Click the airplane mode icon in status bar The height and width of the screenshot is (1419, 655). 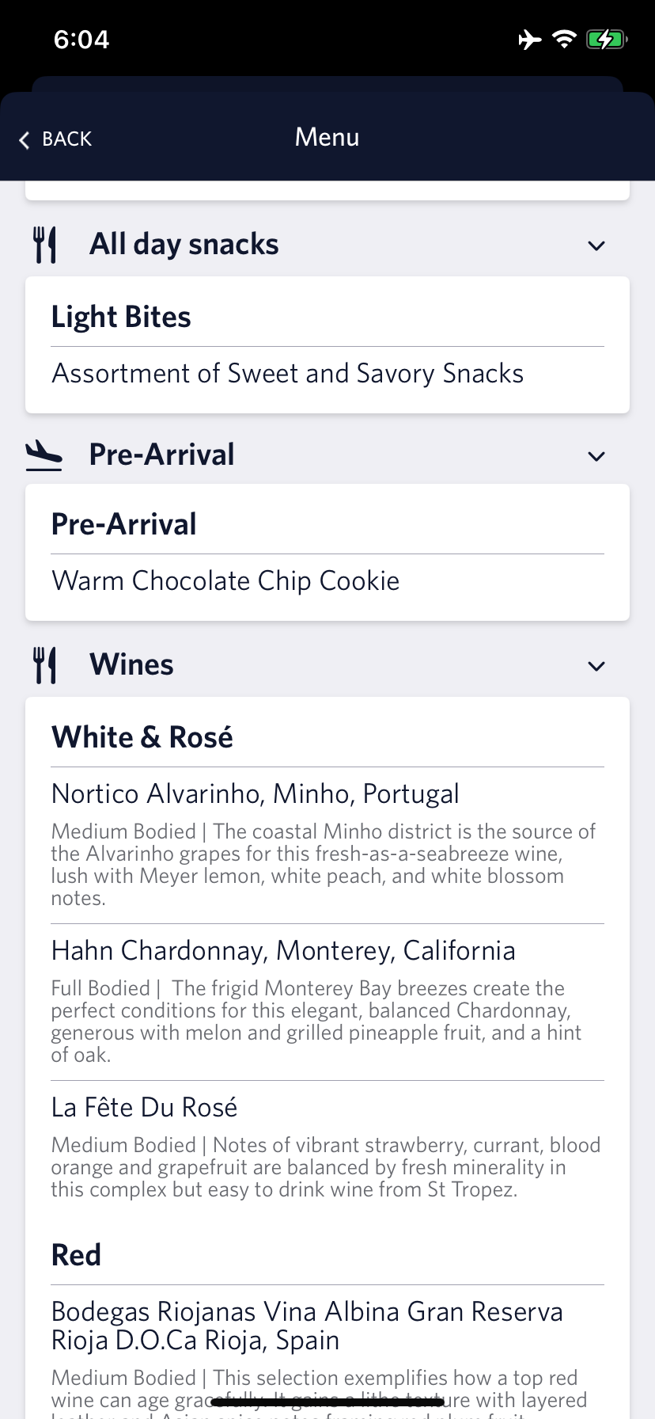(528, 39)
